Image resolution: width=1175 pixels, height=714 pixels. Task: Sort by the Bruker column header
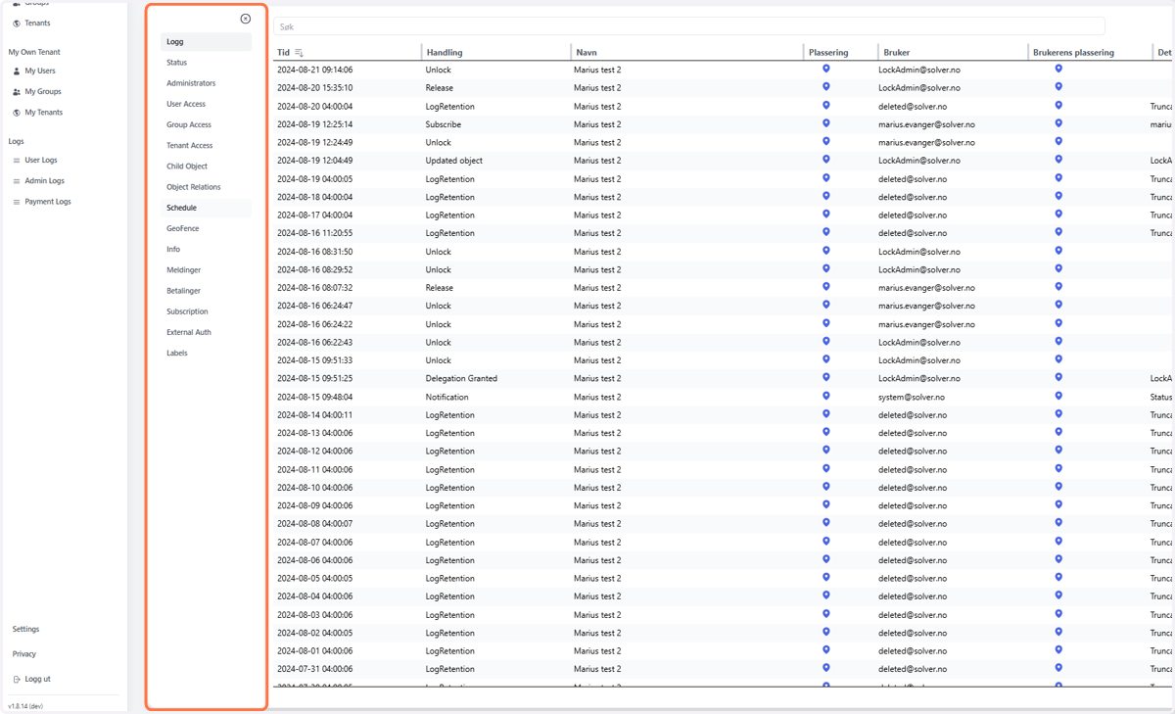tap(896, 53)
